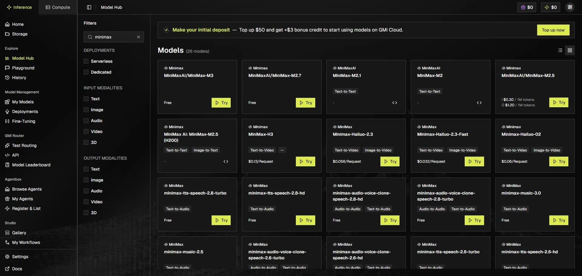The height and width of the screenshot is (276, 582).
Task: Check Image under Input Modalities
Action: (x=86, y=110)
